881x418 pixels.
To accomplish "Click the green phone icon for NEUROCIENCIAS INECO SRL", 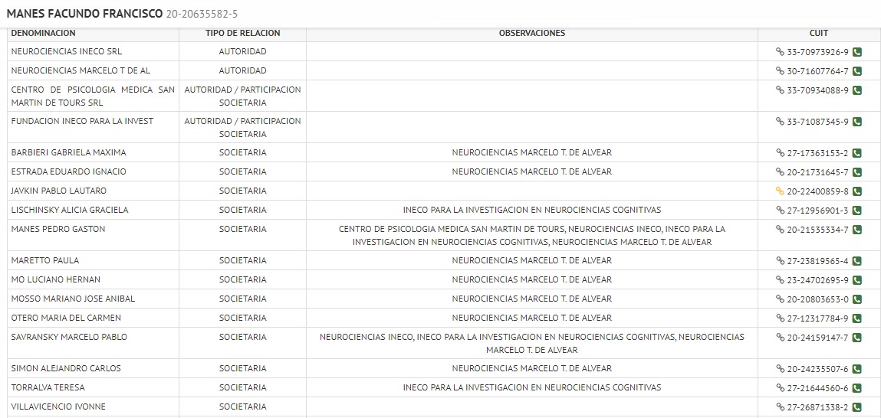I will click(856, 52).
